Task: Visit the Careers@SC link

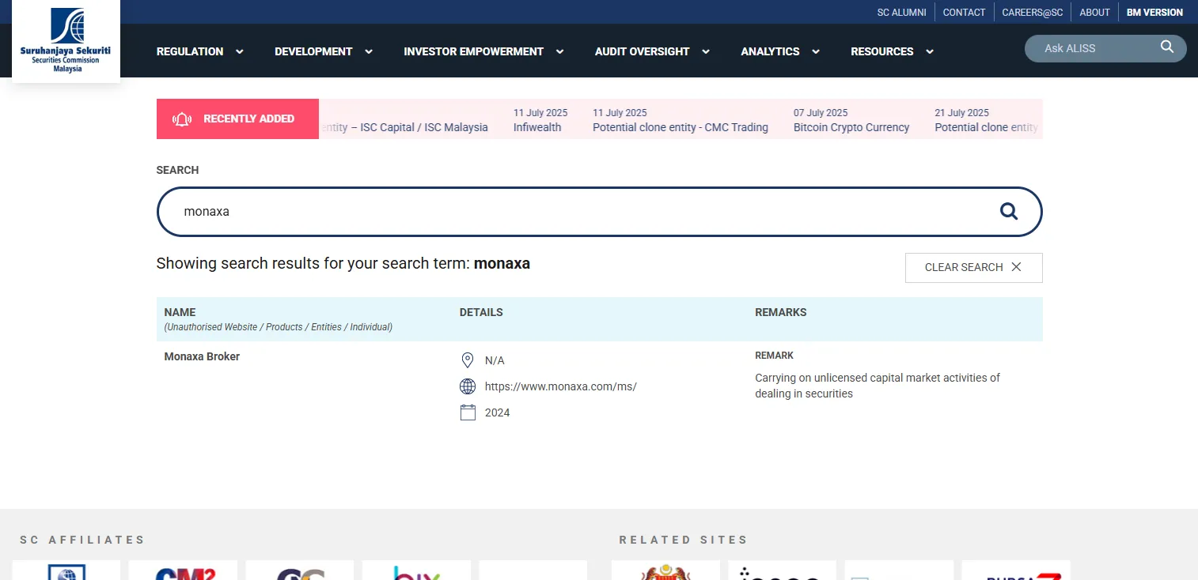Action: (1033, 13)
